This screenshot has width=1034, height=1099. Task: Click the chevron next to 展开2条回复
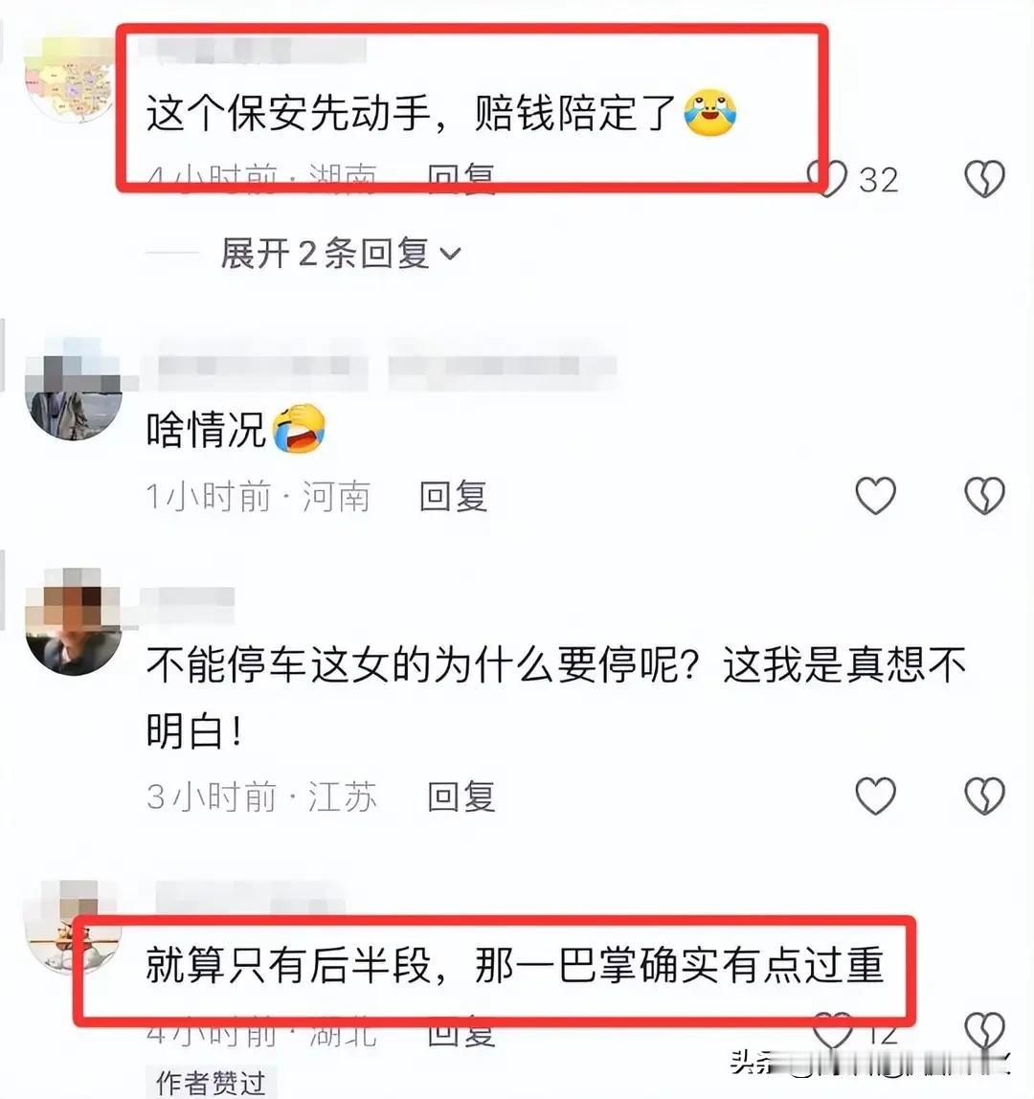pyautogui.click(x=450, y=254)
